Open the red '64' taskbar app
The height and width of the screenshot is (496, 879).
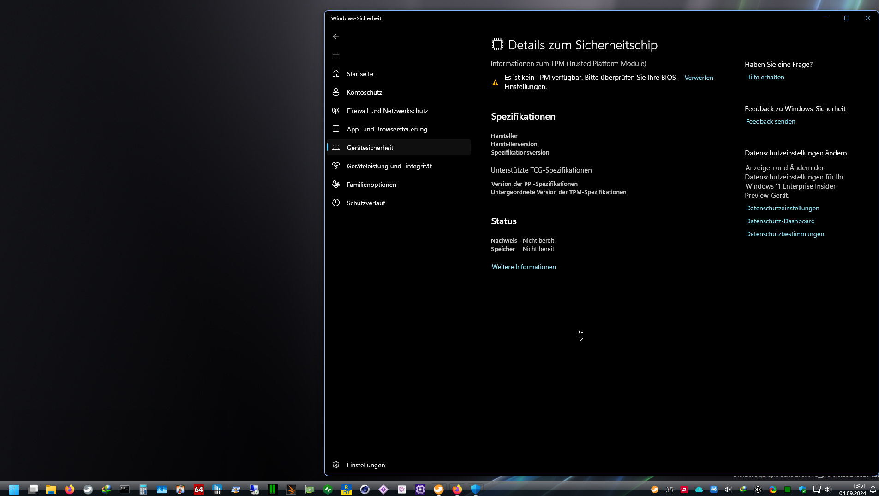click(x=199, y=489)
